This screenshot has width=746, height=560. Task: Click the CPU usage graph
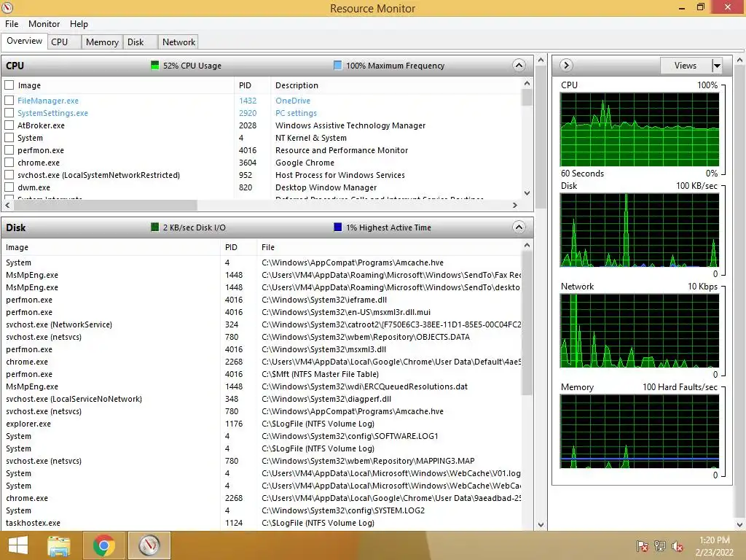click(x=640, y=130)
